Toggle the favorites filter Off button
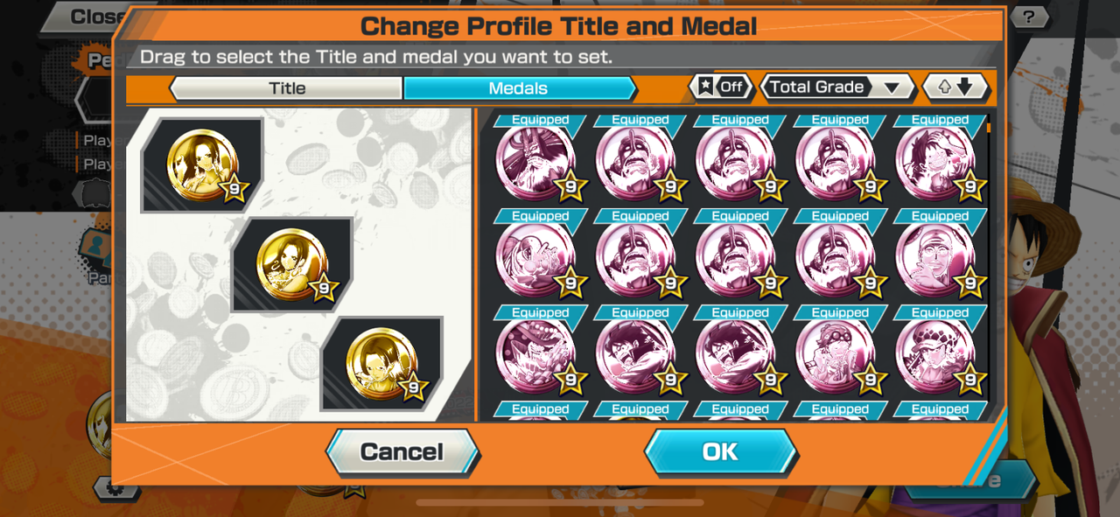The height and width of the screenshot is (517, 1120). (x=721, y=87)
